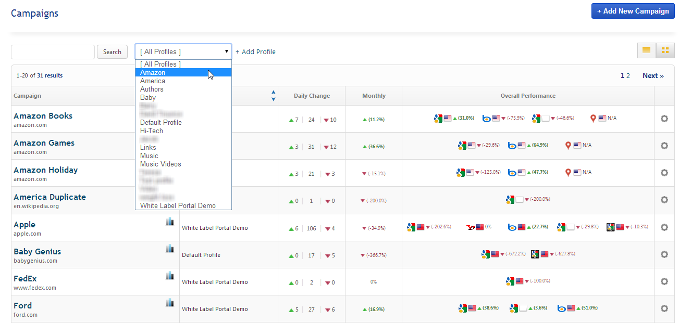Screen dimensions: 679x323
Task: Click the campaign search text field
Action: point(53,52)
